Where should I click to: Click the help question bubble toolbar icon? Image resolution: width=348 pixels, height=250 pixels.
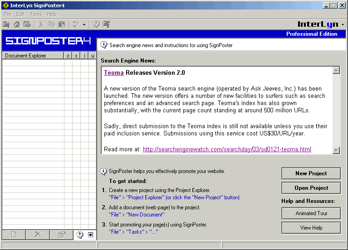click(x=96, y=24)
